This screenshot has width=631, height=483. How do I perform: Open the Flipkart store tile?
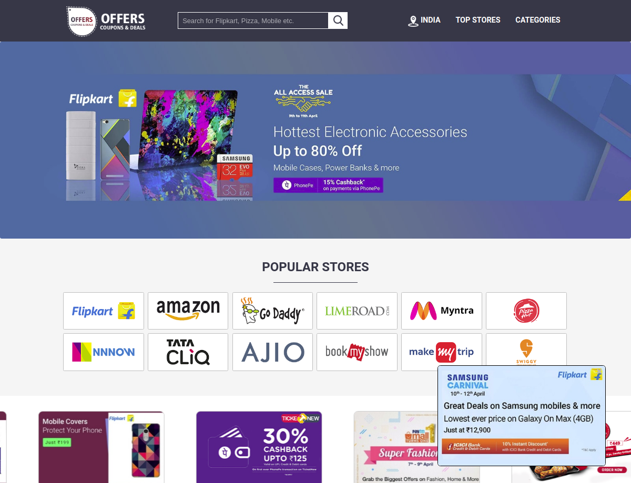[x=104, y=311]
